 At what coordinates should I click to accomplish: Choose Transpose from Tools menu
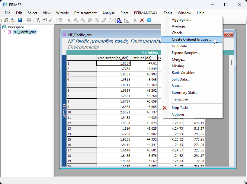(180, 99)
